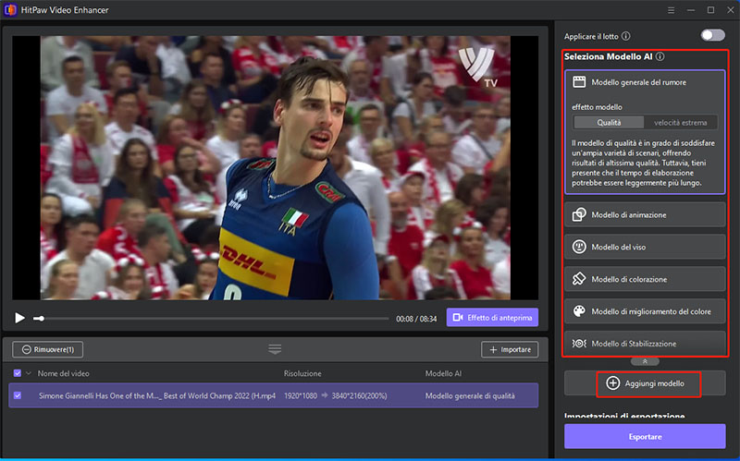
Task: Select Modello di colorazione
Action: tap(645, 279)
